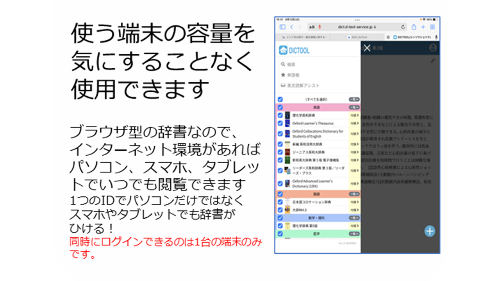Toggle the Safari sidebar icon
The height and width of the screenshot is (281, 500).
[282, 27]
